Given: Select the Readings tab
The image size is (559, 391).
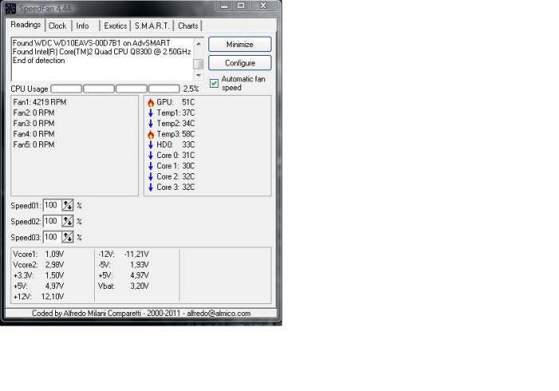Looking at the screenshot, I should click(26, 25).
